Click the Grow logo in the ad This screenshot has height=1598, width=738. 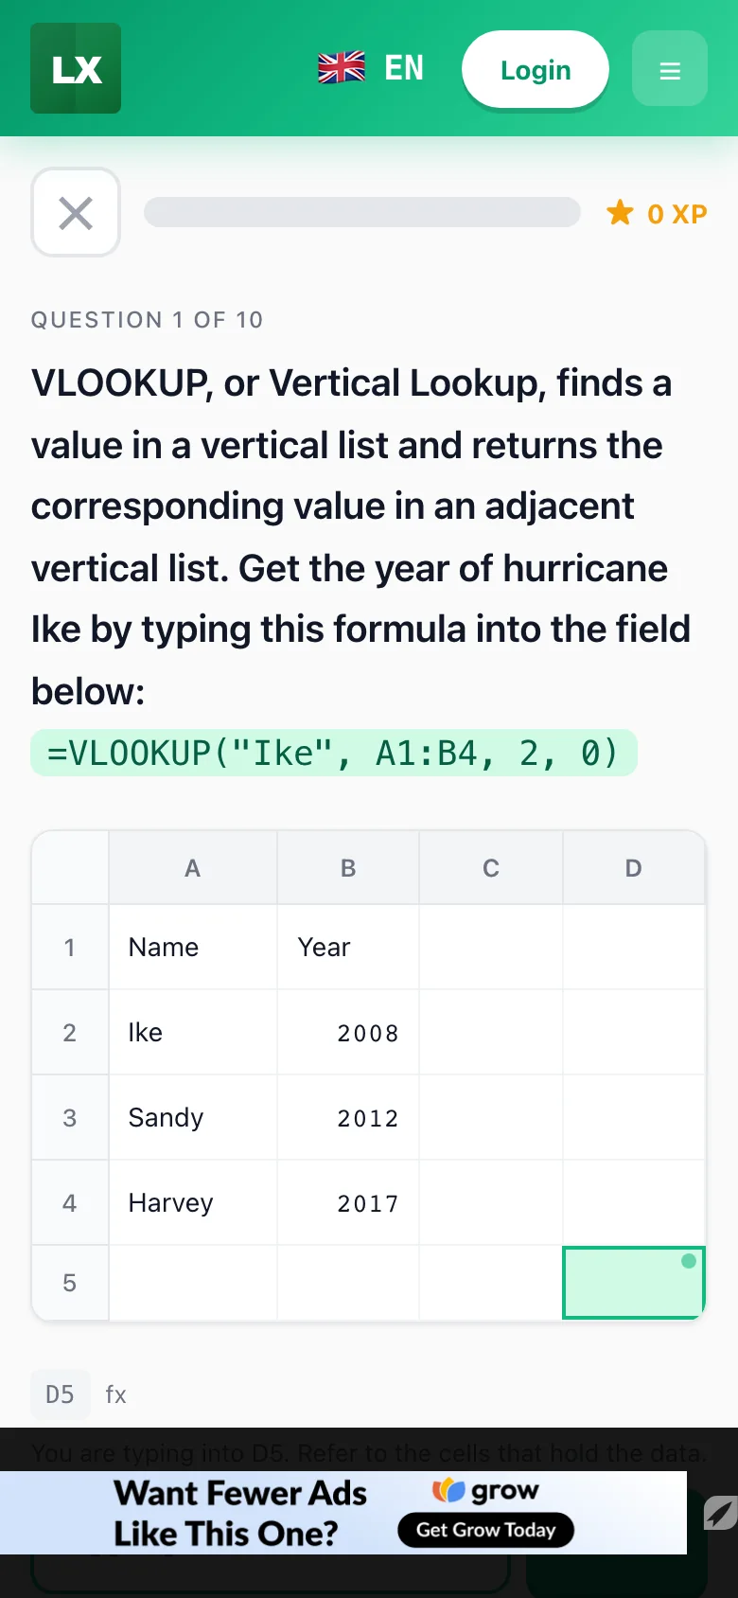[485, 1491]
